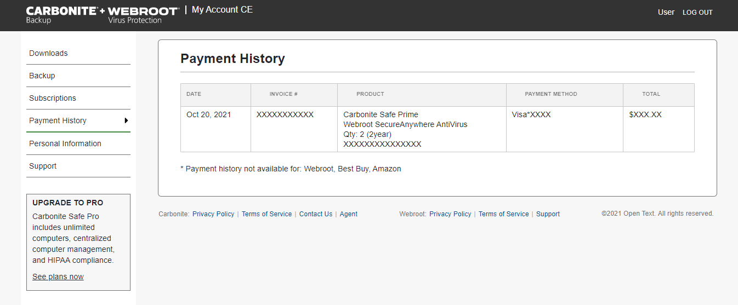Click the User name in header
Screen dimensions: 738x305
(x=666, y=12)
